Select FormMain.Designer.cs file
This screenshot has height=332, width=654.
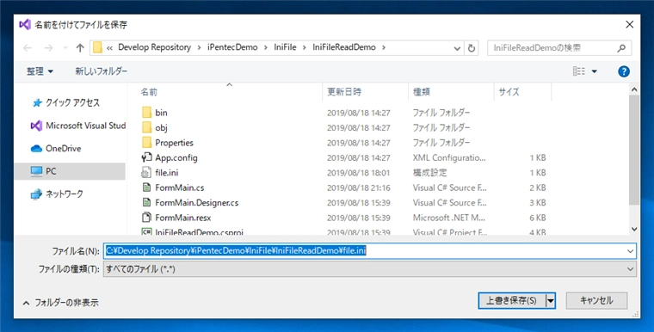coord(197,203)
